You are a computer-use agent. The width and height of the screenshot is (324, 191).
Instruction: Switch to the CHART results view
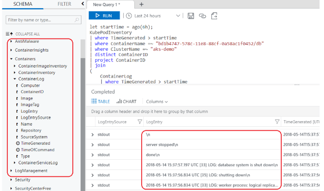click(126, 101)
